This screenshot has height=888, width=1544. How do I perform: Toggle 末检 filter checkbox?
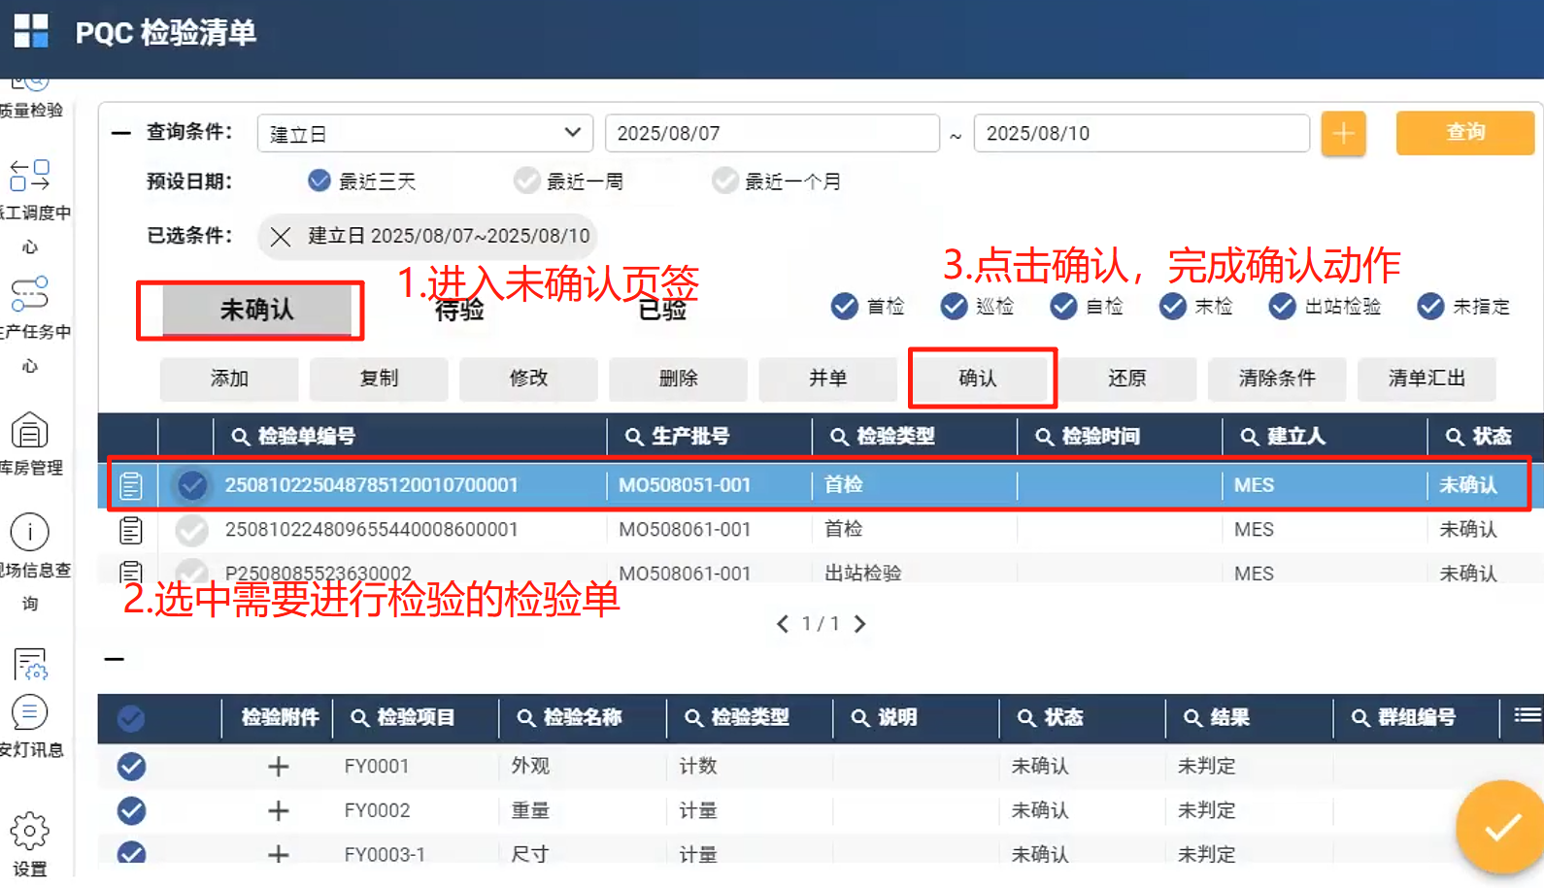pyautogui.click(x=1173, y=307)
